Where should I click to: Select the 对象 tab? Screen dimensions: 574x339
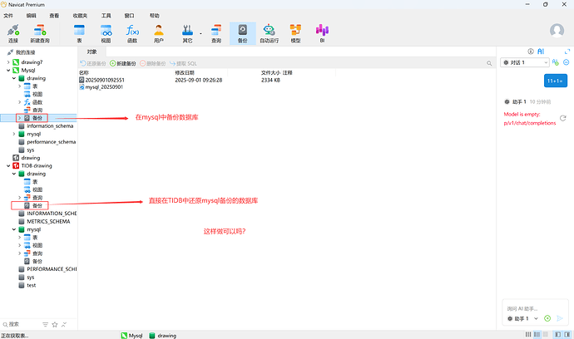(x=92, y=52)
